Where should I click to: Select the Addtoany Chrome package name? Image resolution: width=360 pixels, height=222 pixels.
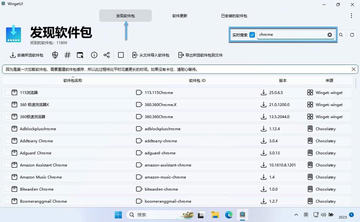coord(36,141)
